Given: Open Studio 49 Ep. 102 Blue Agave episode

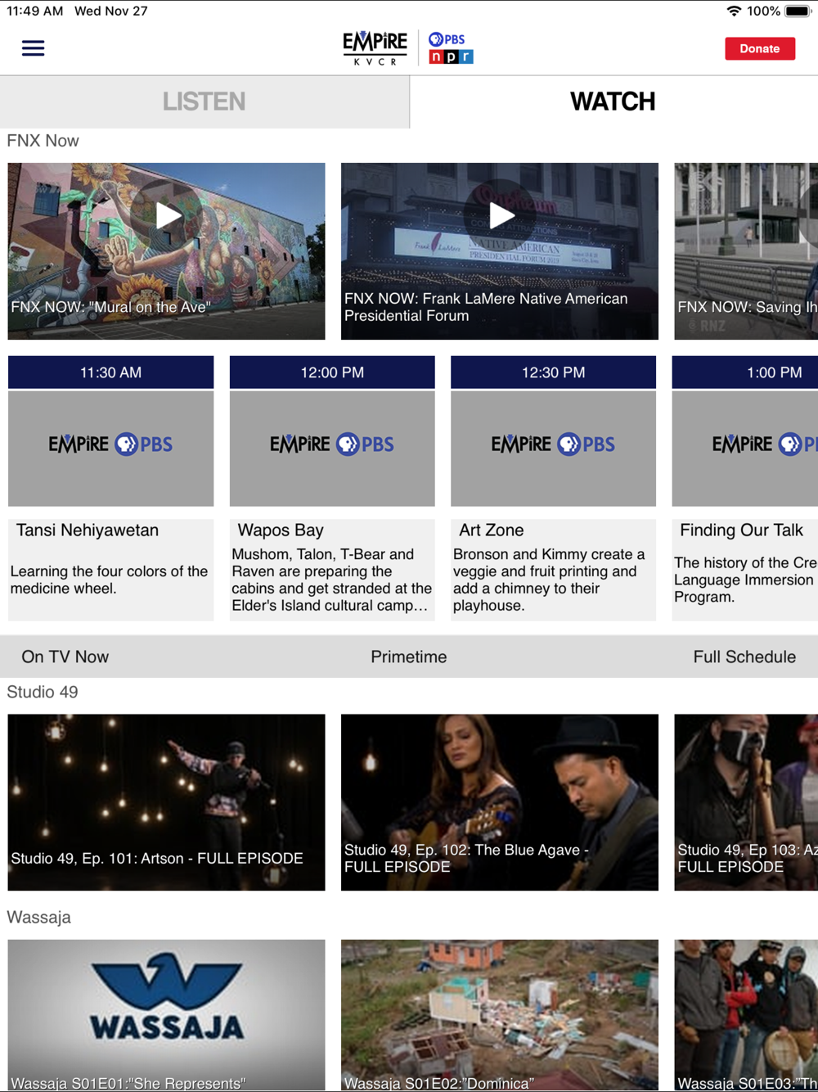Looking at the screenshot, I should [500, 802].
